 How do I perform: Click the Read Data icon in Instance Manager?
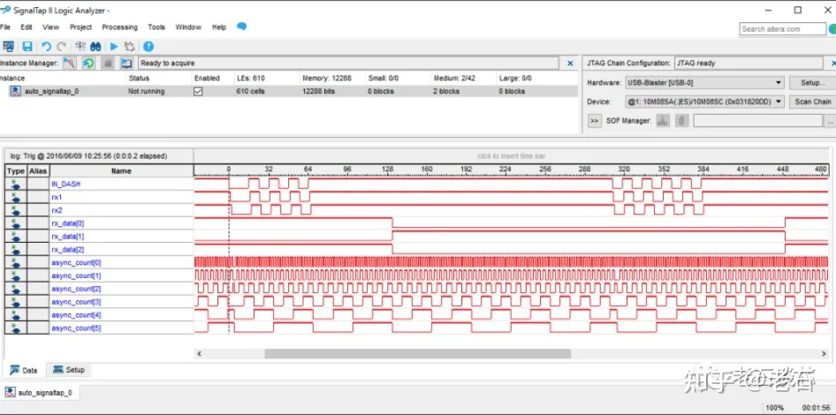126,64
